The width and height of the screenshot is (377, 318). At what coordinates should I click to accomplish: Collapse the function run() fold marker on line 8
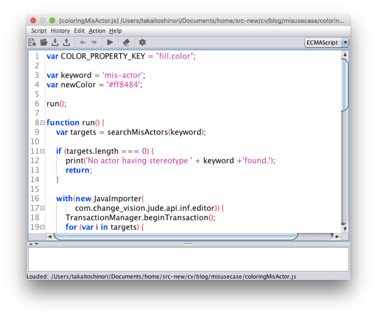tap(42, 123)
